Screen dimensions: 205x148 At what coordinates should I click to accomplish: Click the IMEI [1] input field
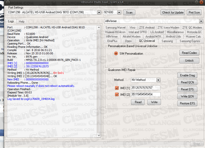point(146,88)
